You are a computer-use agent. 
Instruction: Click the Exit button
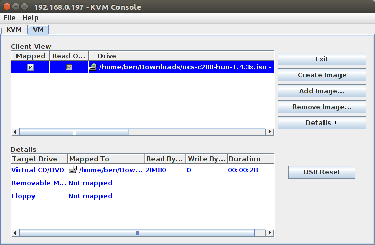(x=321, y=59)
